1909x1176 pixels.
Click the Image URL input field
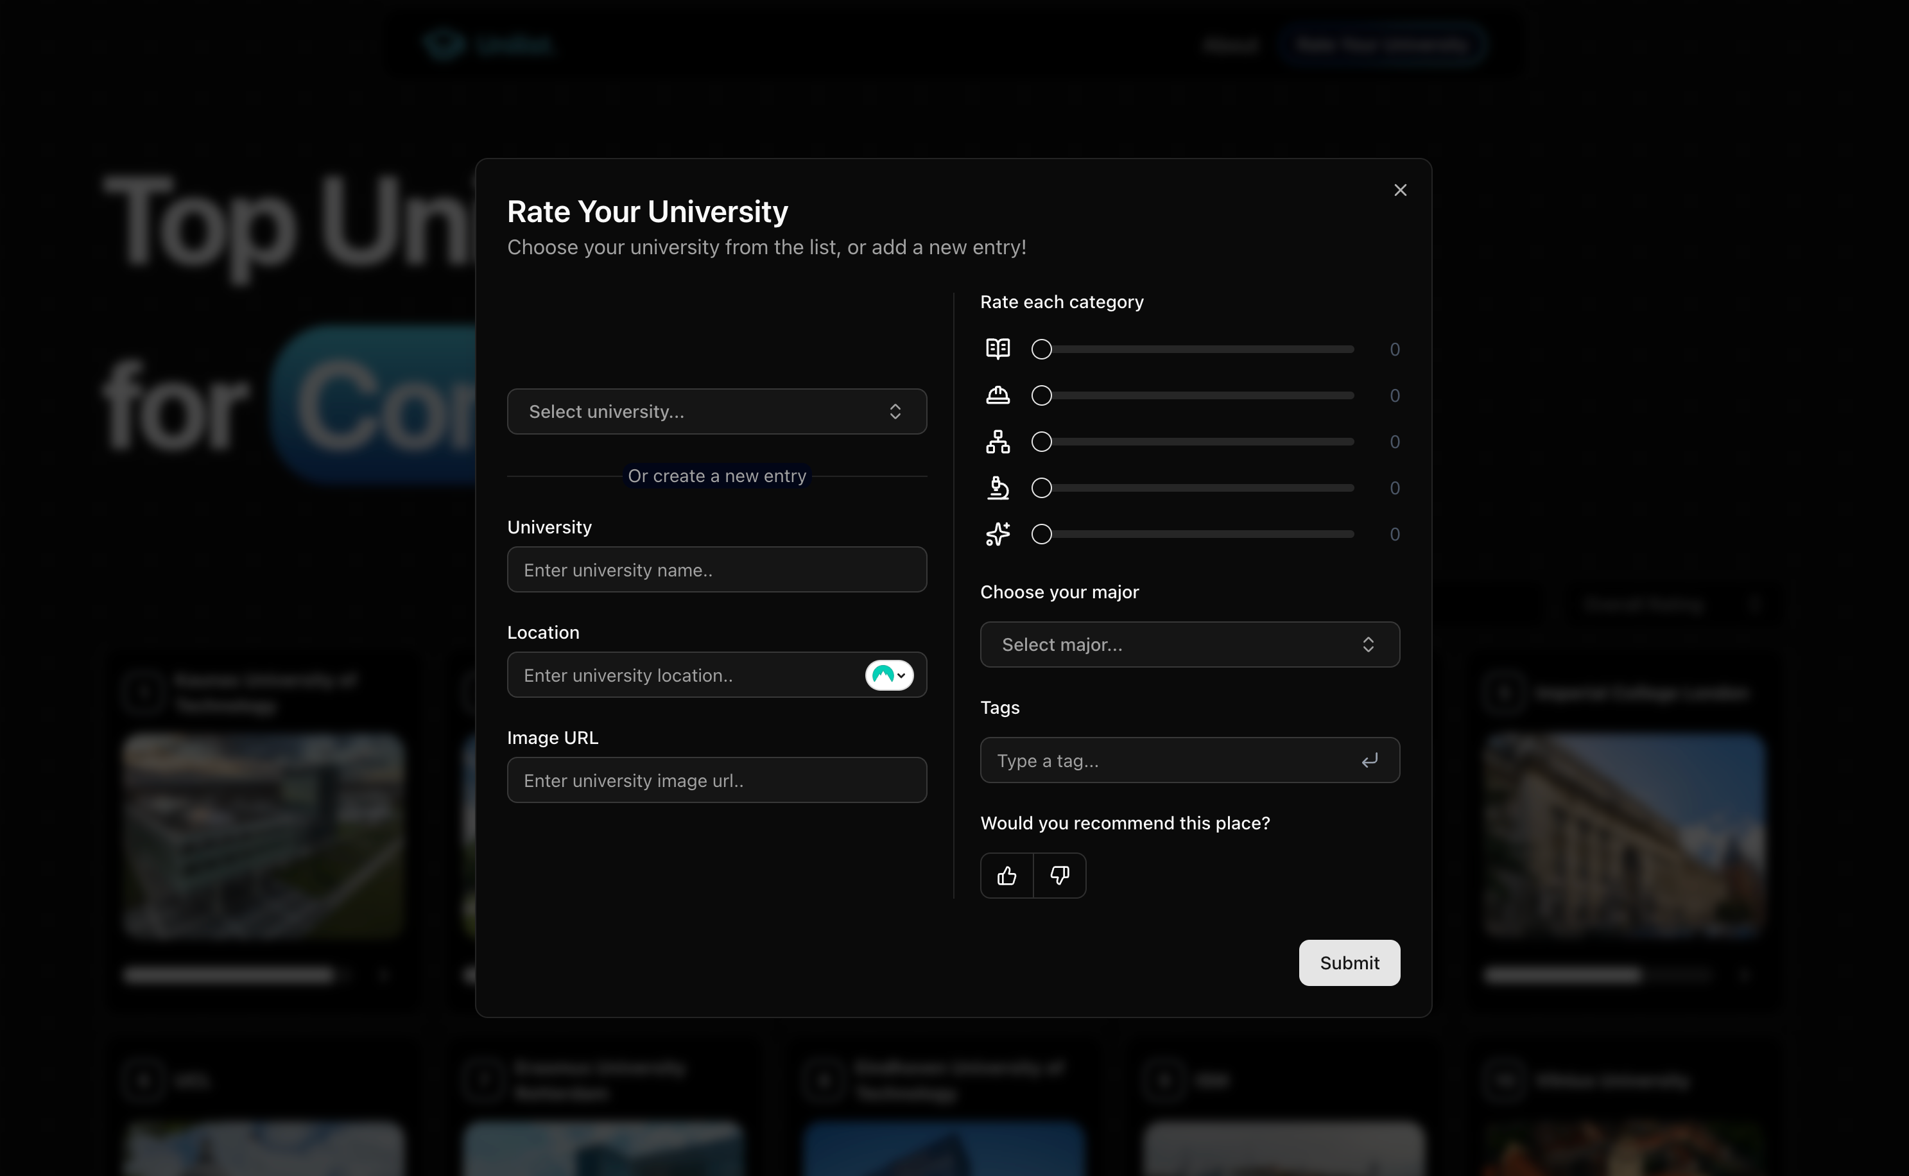click(x=716, y=780)
